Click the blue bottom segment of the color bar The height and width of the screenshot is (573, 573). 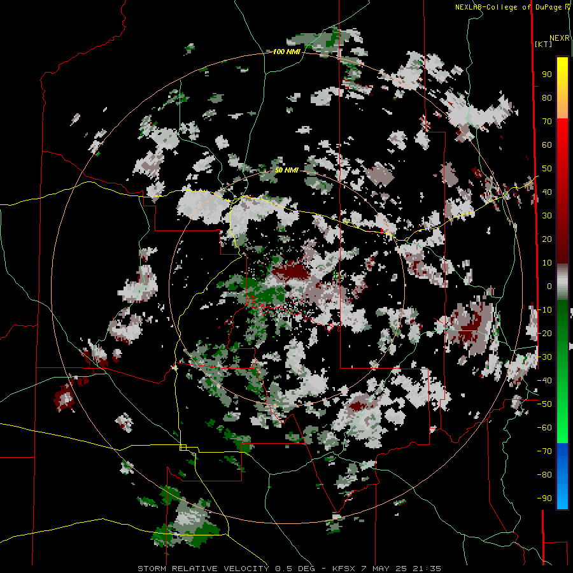click(x=562, y=476)
